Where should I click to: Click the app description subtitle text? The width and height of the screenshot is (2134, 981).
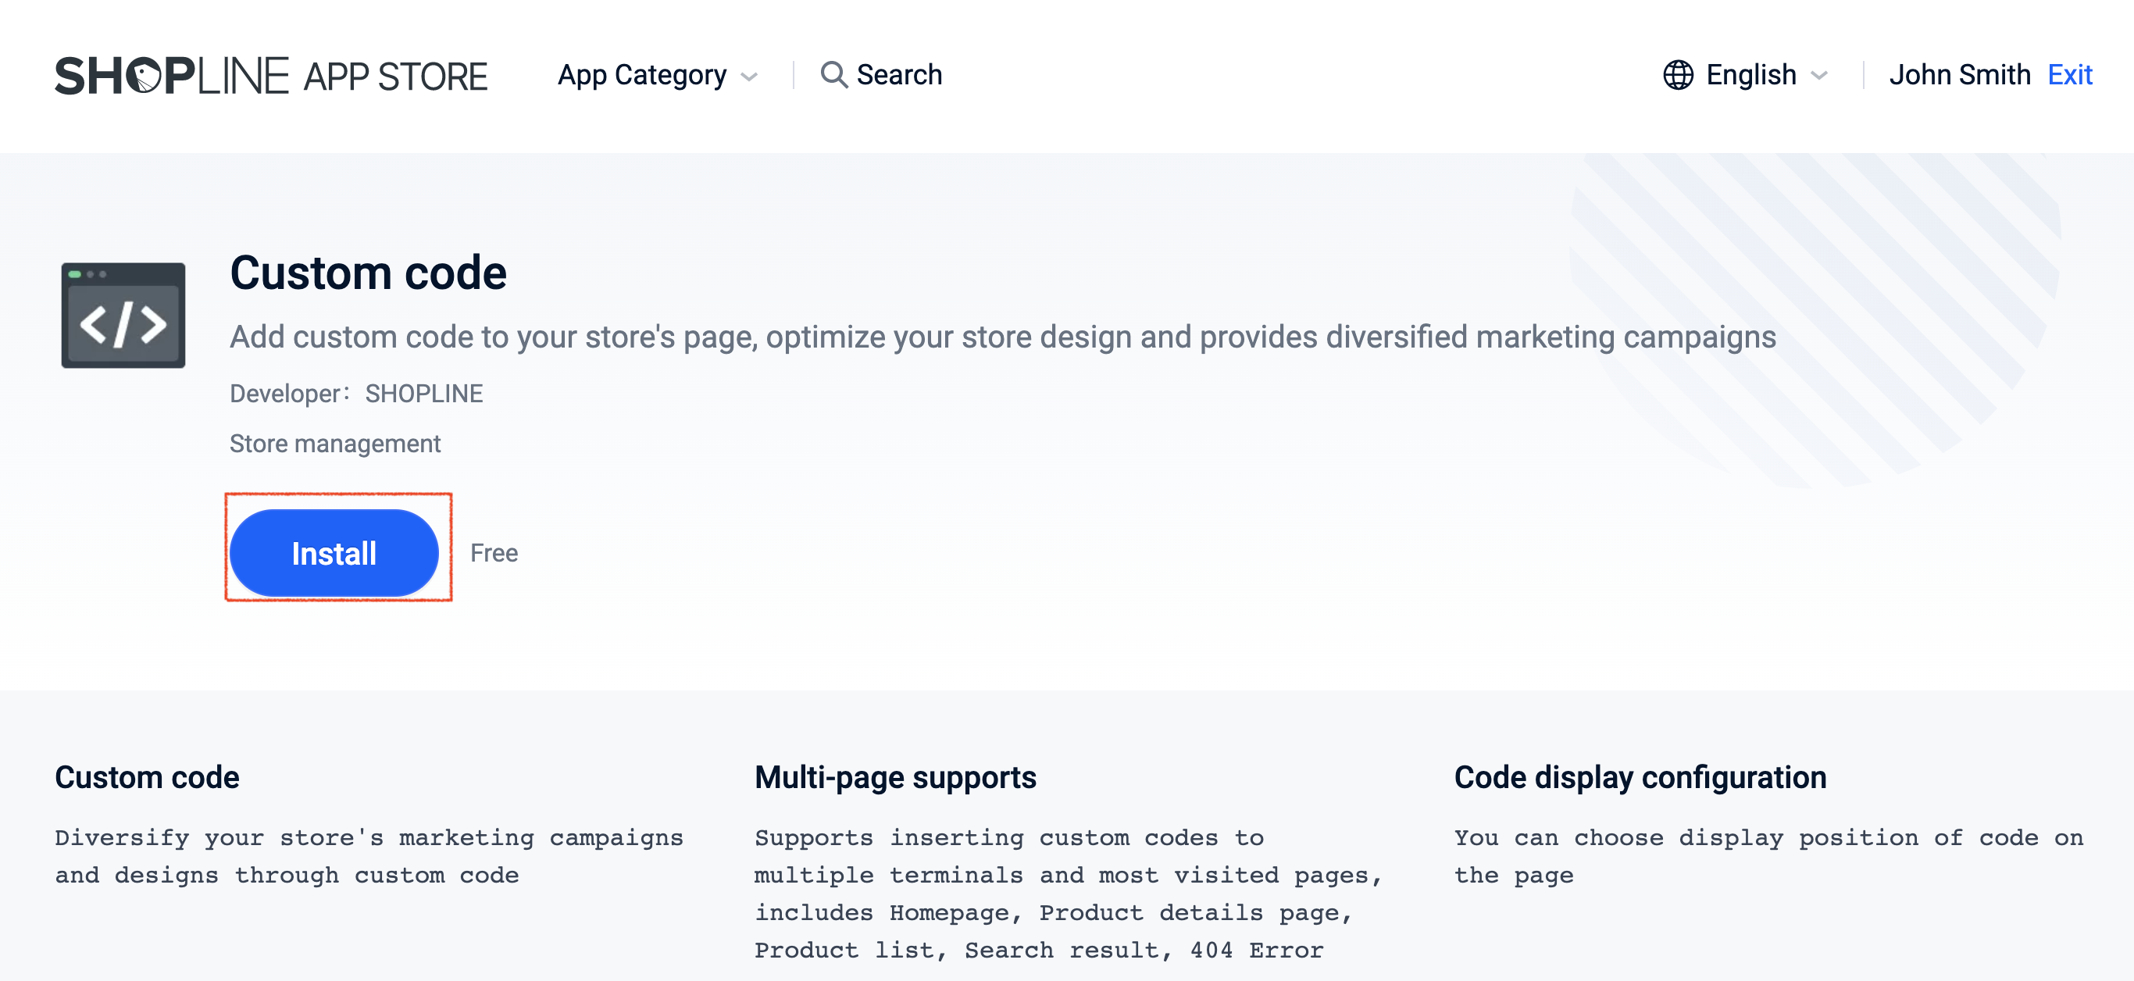click(1002, 337)
